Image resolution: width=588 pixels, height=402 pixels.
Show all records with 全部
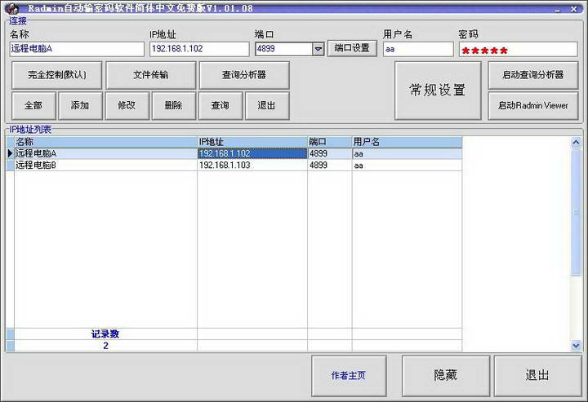33,105
